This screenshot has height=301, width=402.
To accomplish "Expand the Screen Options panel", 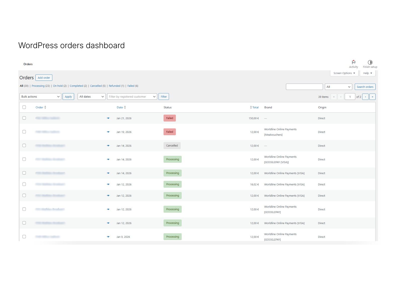I will pyautogui.click(x=344, y=73).
